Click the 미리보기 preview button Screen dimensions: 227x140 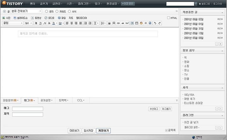[x=74, y=131]
